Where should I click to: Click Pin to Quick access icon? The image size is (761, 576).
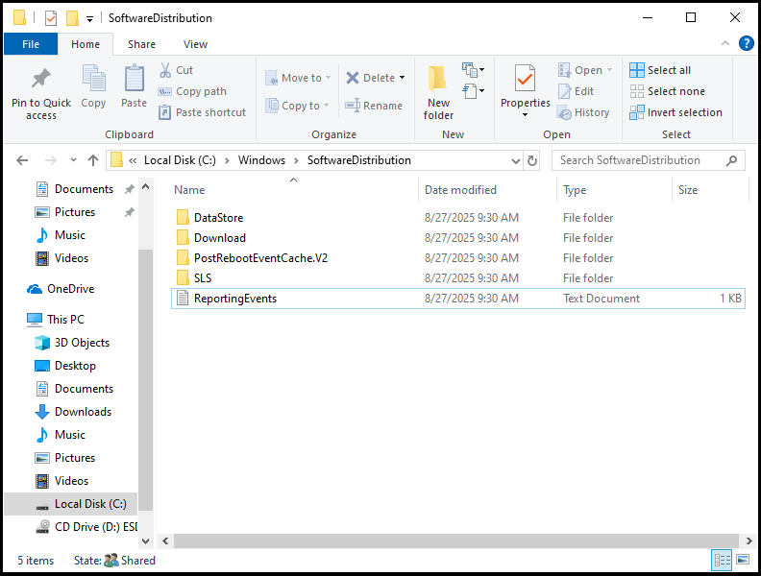41,79
